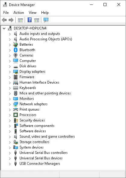Click the Disk drives icon

(x=16, y=67)
